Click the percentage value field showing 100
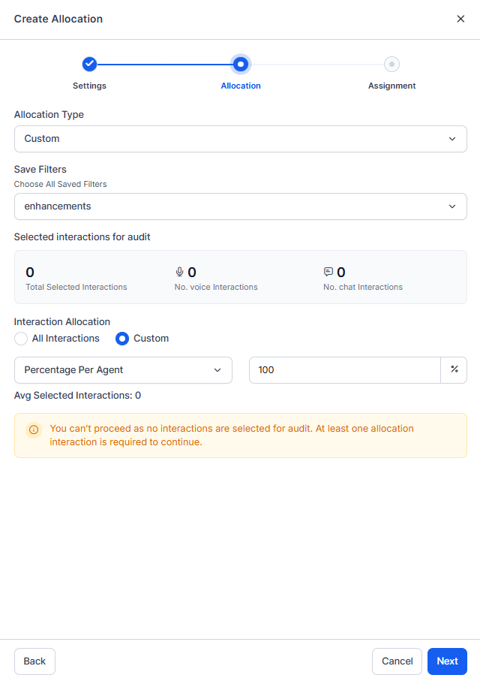Viewport: 480px width, 678px height. 344,370
